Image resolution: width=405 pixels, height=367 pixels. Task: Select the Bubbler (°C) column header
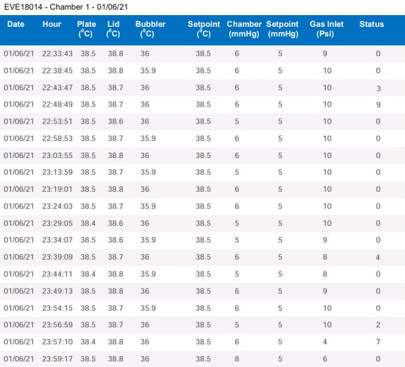(150, 29)
